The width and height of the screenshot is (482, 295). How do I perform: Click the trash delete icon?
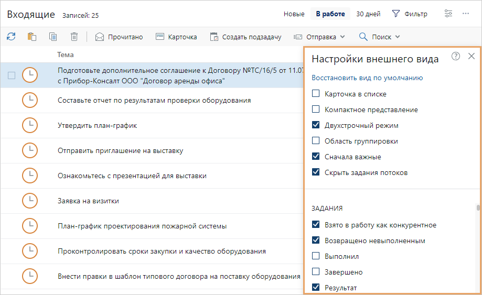(74, 37)
